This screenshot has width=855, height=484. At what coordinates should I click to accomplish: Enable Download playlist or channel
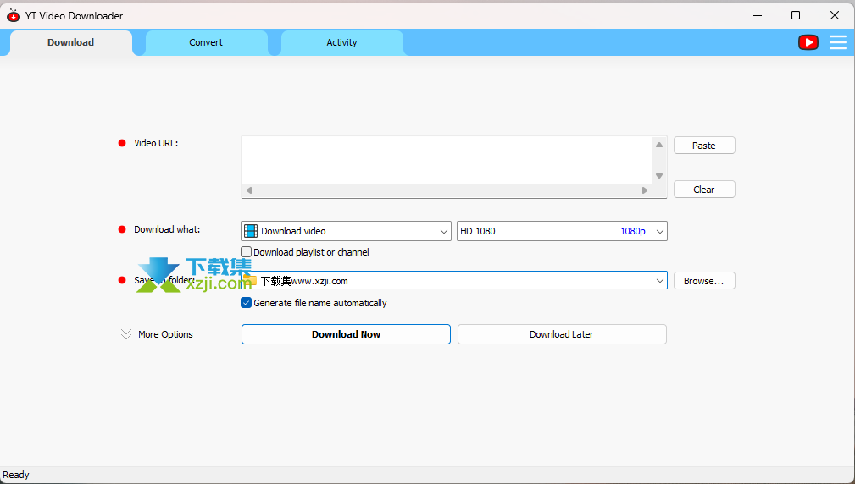[246, 252]
